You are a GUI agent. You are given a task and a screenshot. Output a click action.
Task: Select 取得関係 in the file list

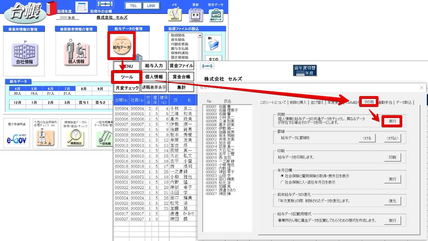(x=178, y=35)
